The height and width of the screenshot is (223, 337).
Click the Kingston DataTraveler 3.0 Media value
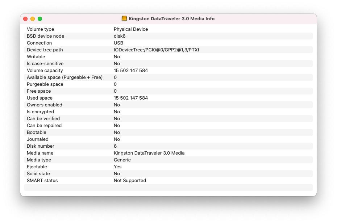click(x=149, y=153)
